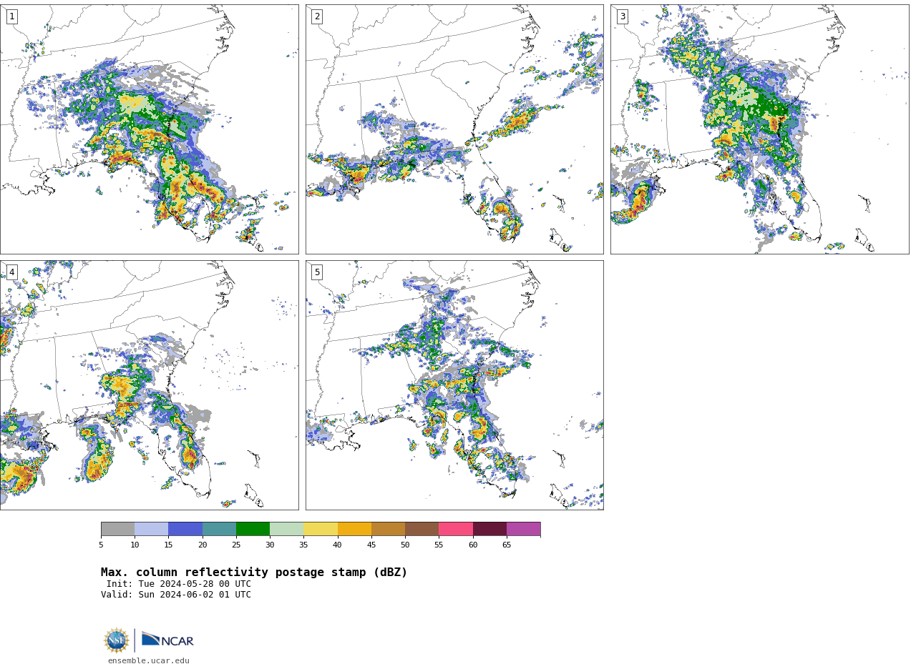Click the ensemble.ucar.edu text
The image size is (916, 669).
149,660
